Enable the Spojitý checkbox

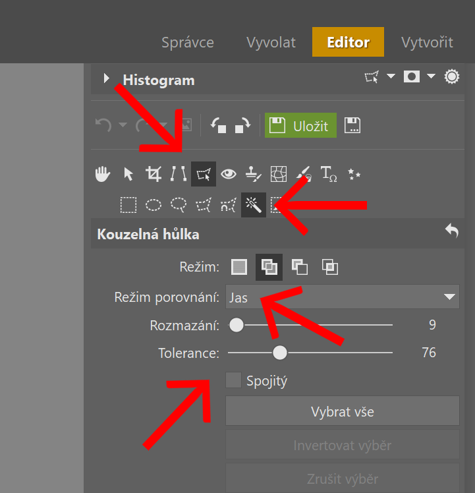(234, 380)
